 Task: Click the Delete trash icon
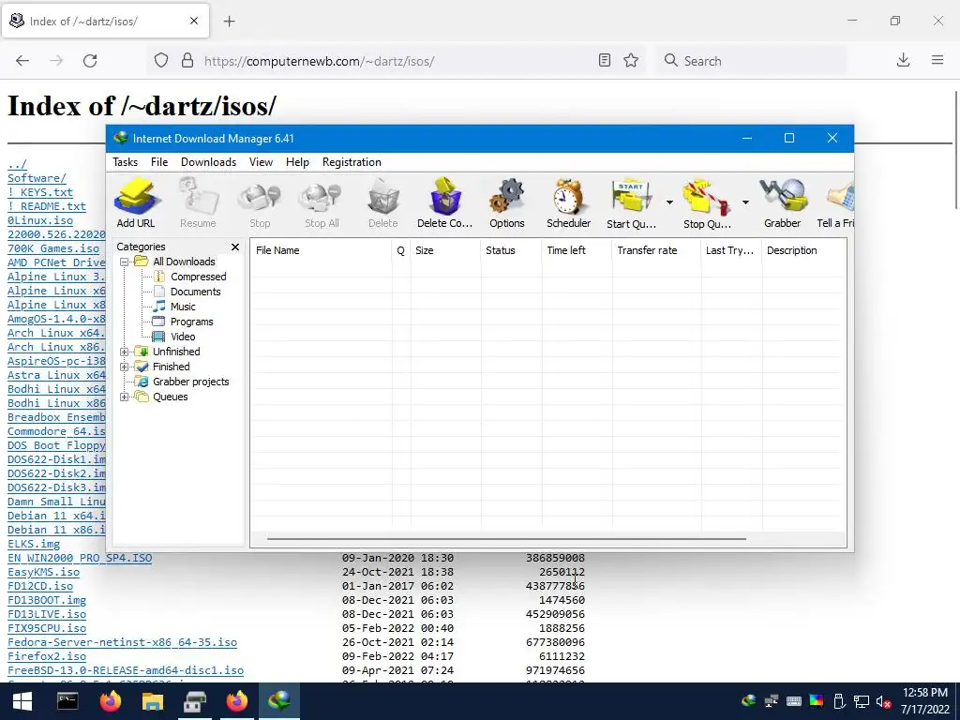pos(383,203)
